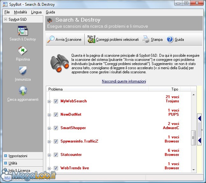
Task: Sort by the Problema column header
Action: [x=97, y=89]
